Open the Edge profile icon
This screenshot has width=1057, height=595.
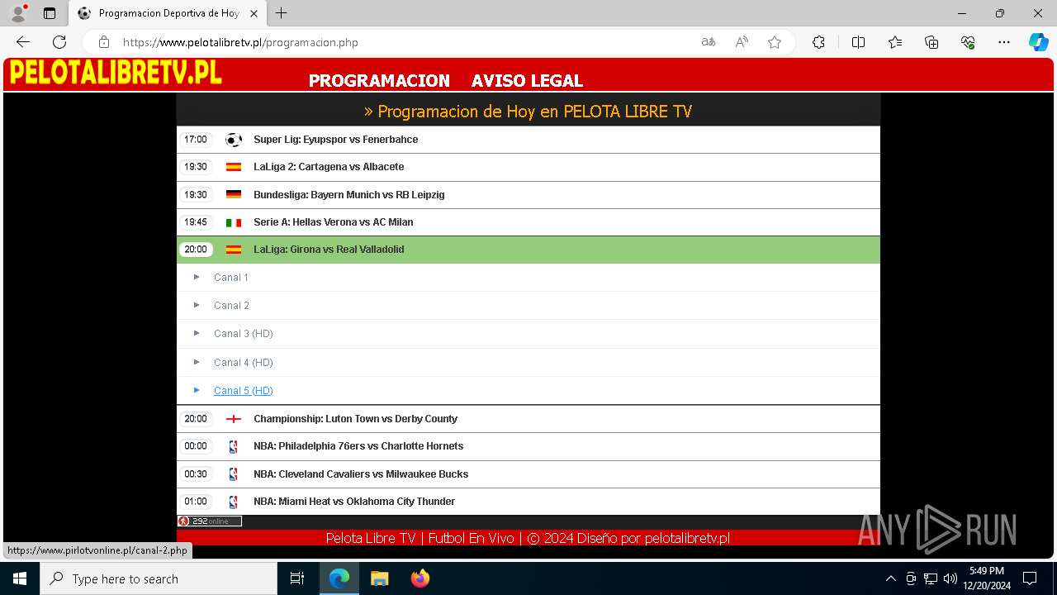(x=18, y=13)
